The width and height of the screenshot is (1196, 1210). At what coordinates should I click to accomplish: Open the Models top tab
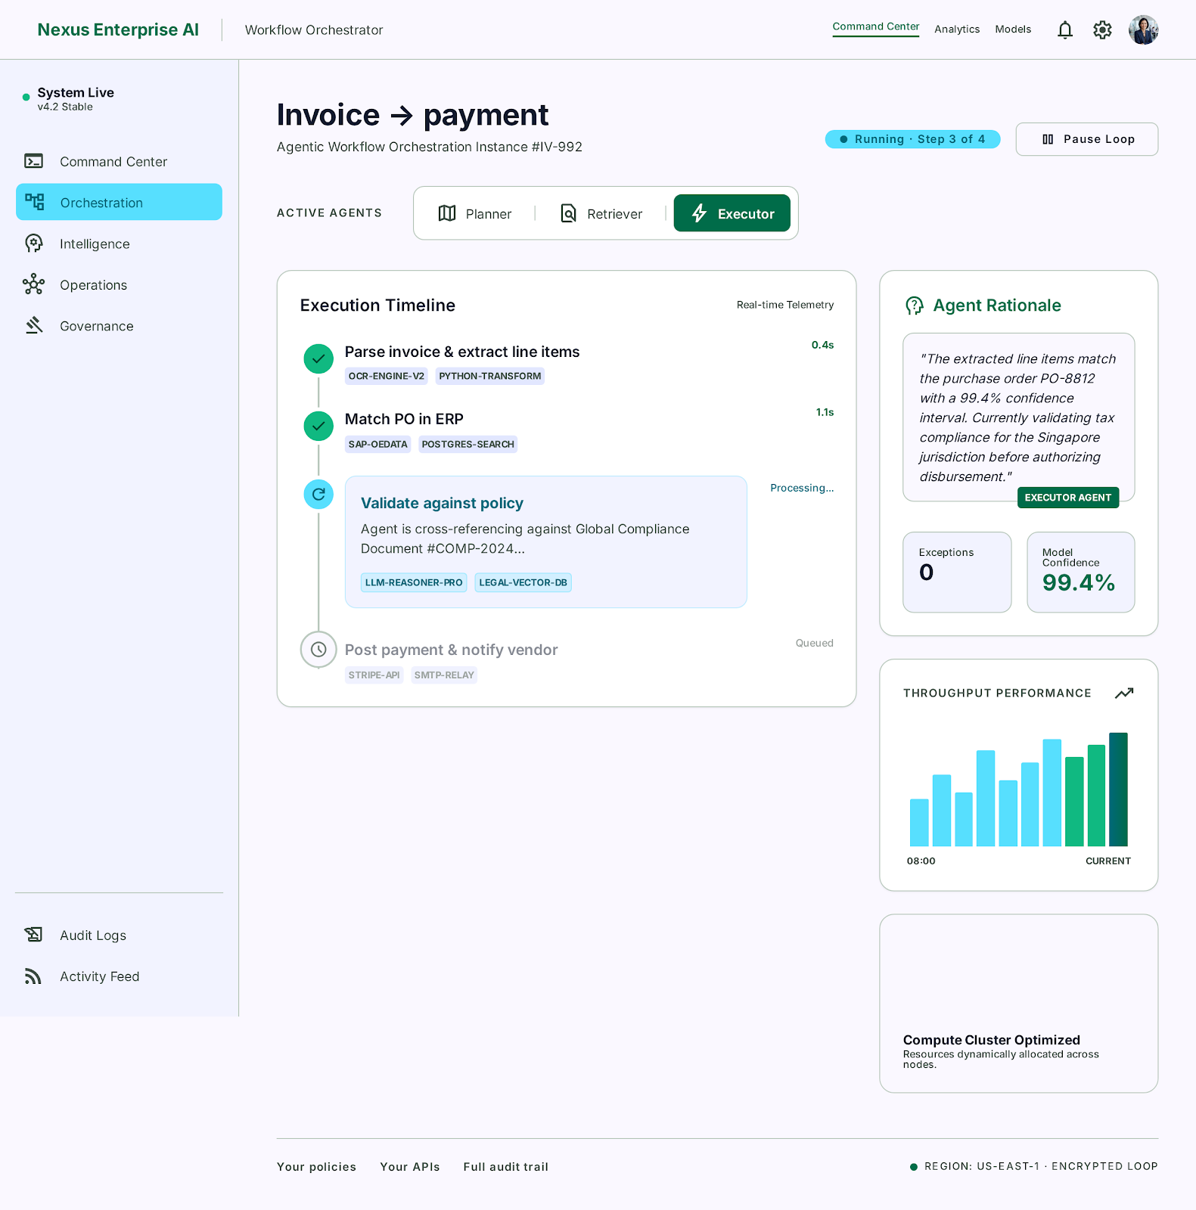click(x=1013, y=29)
